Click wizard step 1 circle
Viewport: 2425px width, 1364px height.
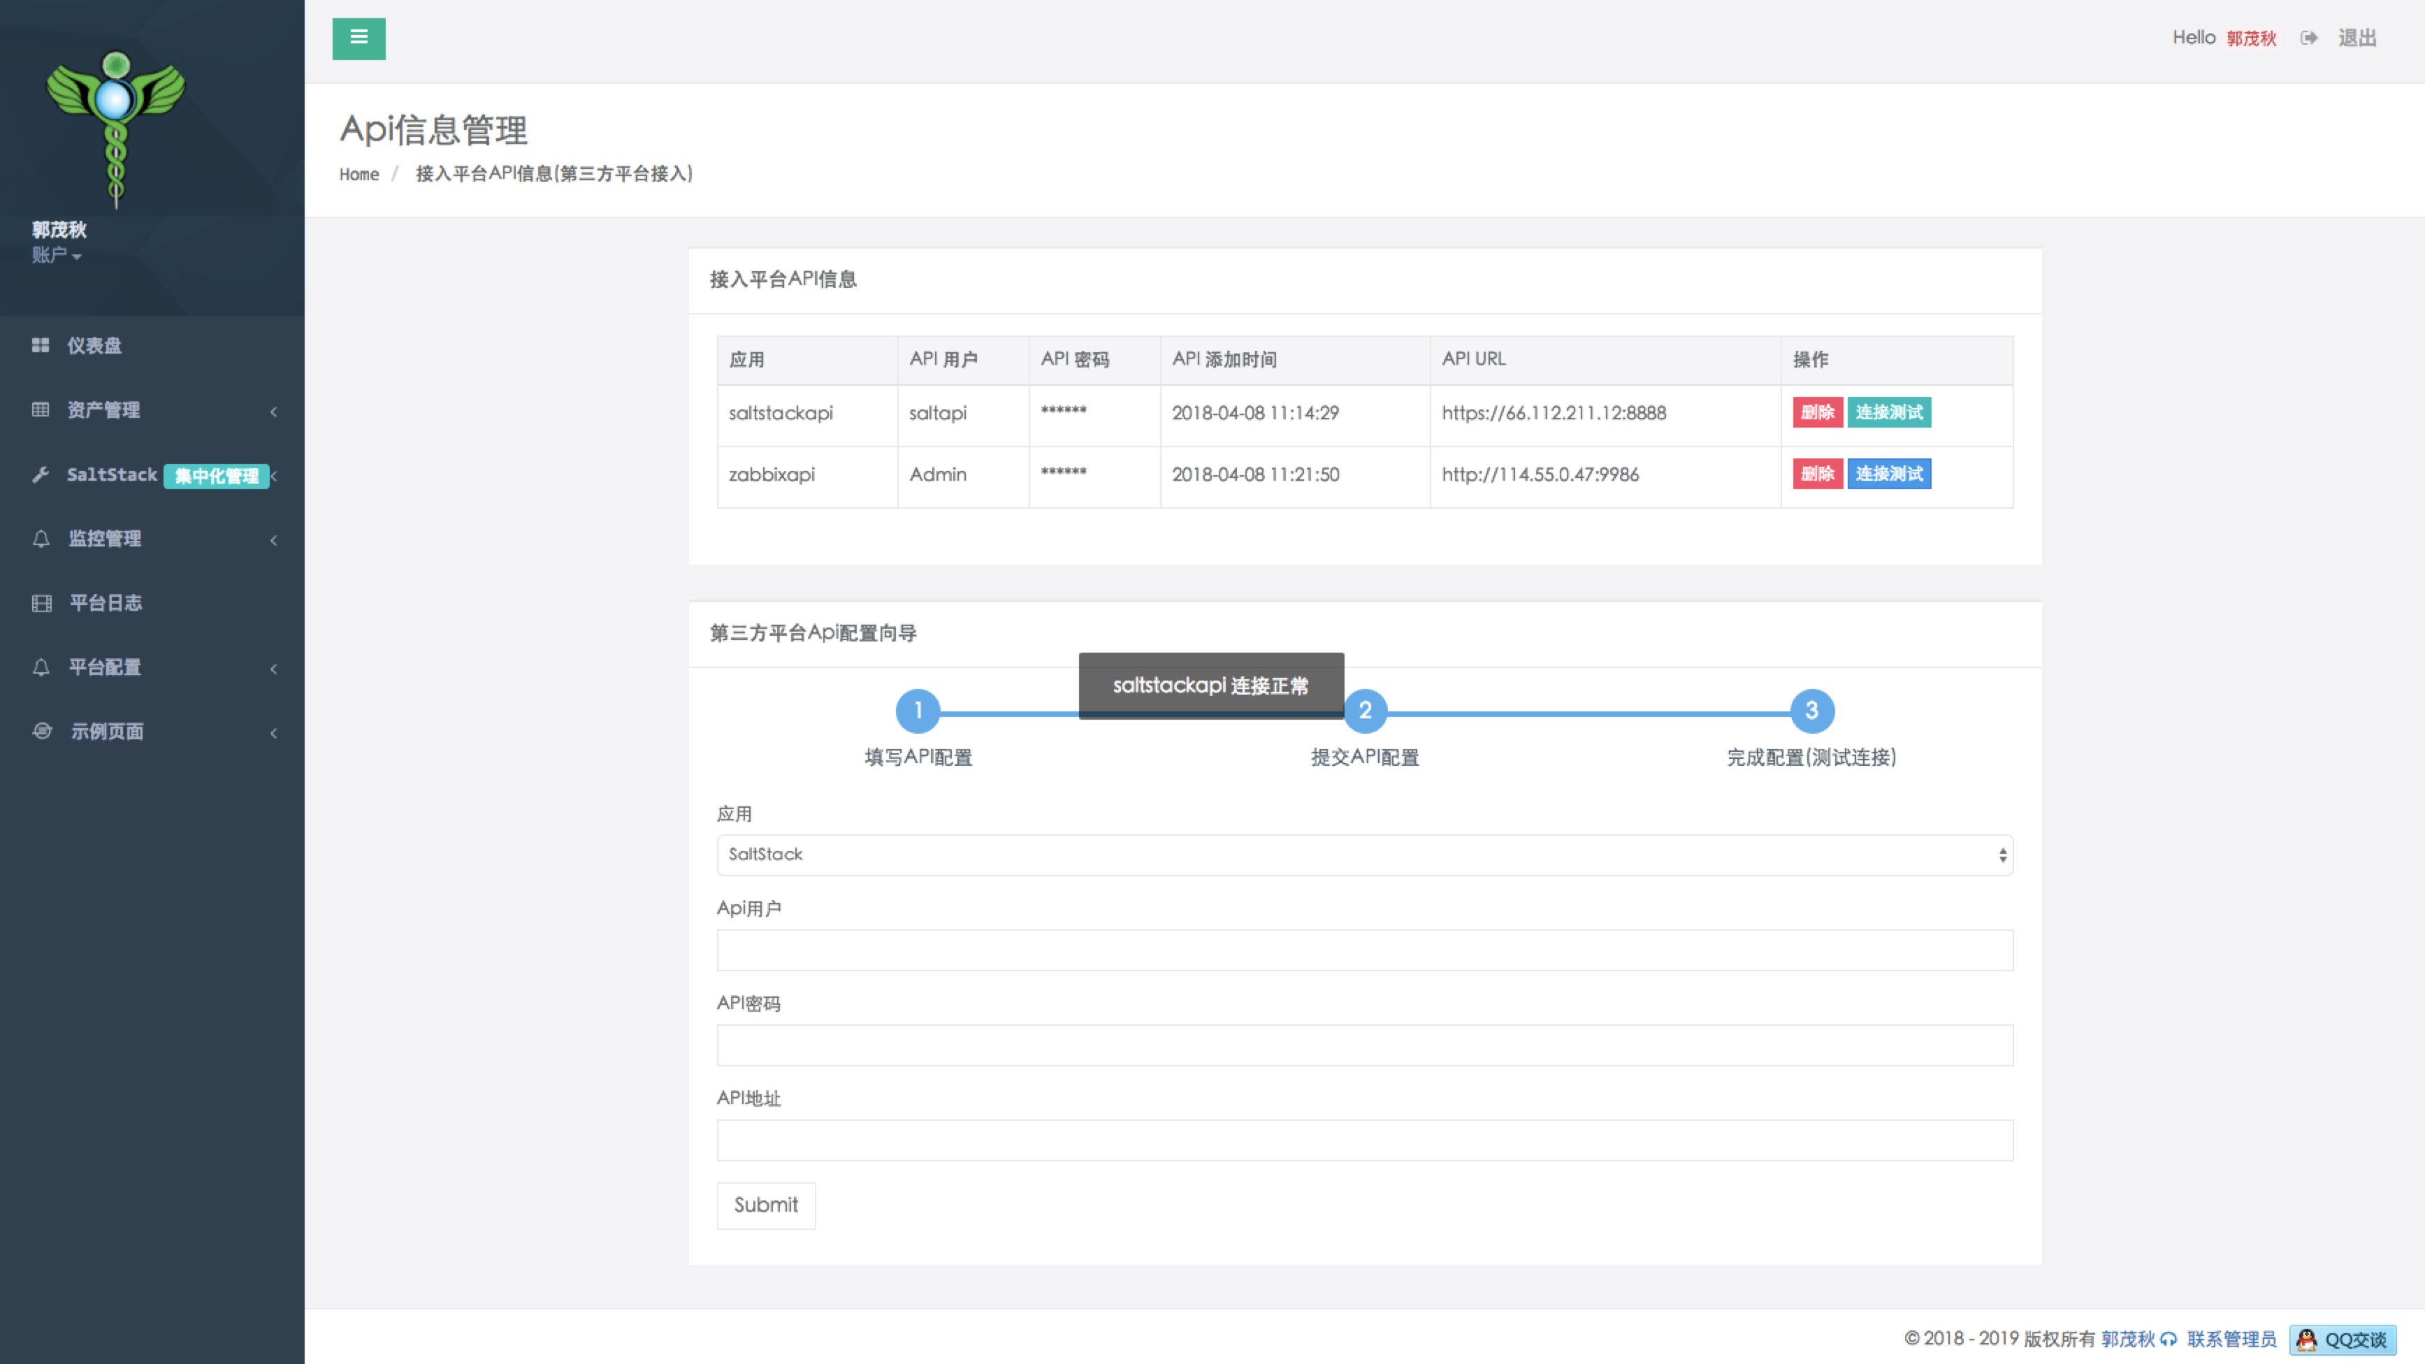pyautogui.click(x=918, y=711)
